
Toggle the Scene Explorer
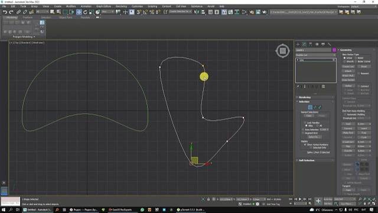pos(210,12)
